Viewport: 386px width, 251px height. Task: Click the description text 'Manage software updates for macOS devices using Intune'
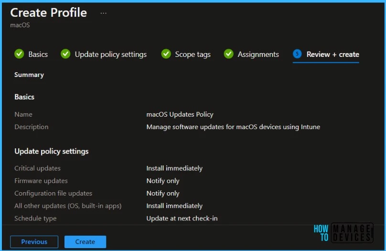233,127
